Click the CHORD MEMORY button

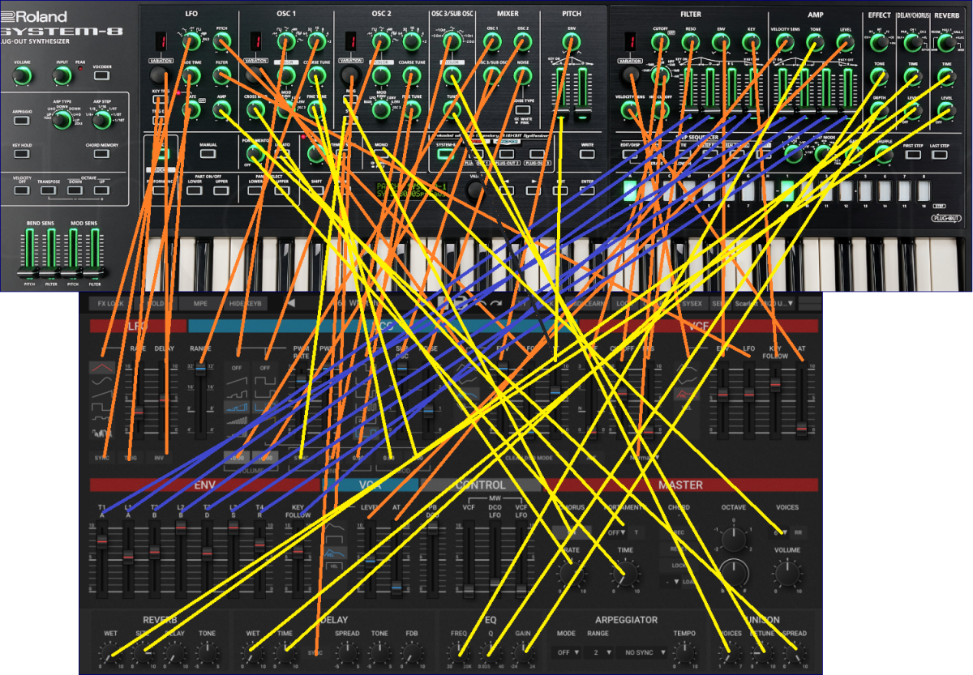point(101,152)
